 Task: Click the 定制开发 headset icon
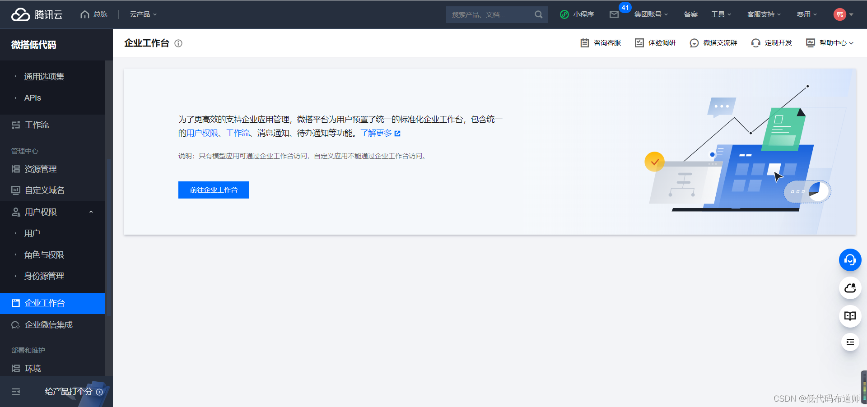(755, 43)
